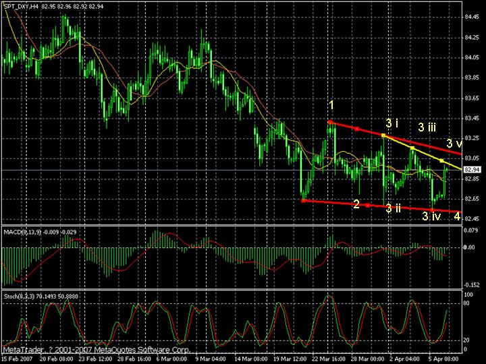
Task: Click the SPT_DXY,H4 chart title text
Action: (x=21, y=6)
